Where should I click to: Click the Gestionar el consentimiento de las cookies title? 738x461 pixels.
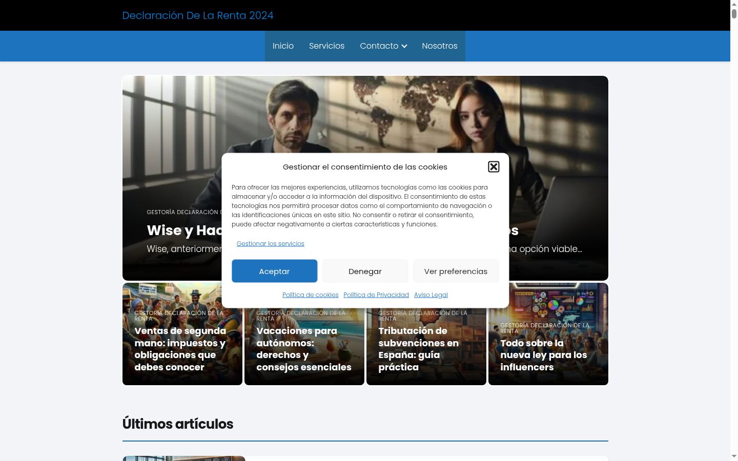point(365,167)
